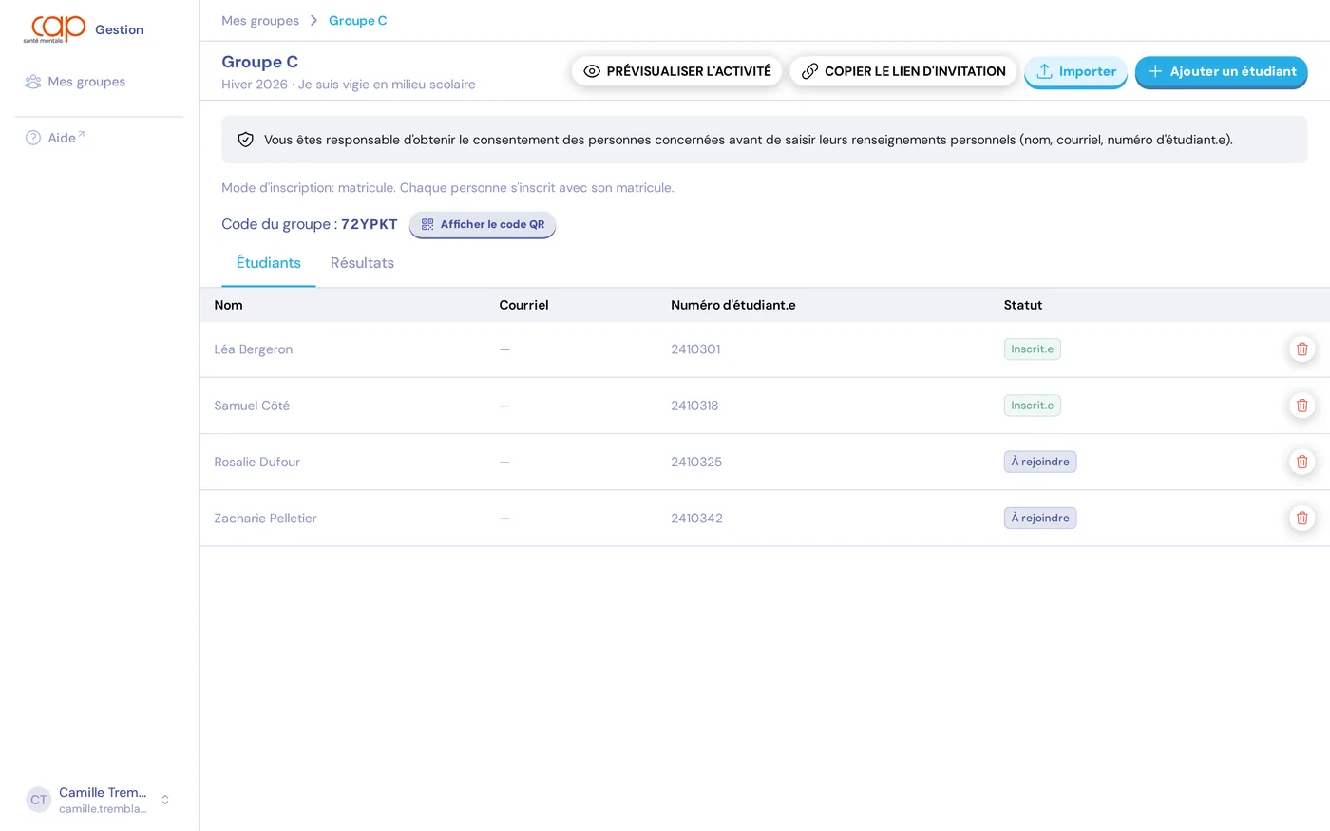Image resolution: width=1330 pixels, height=831 pixels.
Task: Select student name Samuel Côté
Action: pos(252,406)
